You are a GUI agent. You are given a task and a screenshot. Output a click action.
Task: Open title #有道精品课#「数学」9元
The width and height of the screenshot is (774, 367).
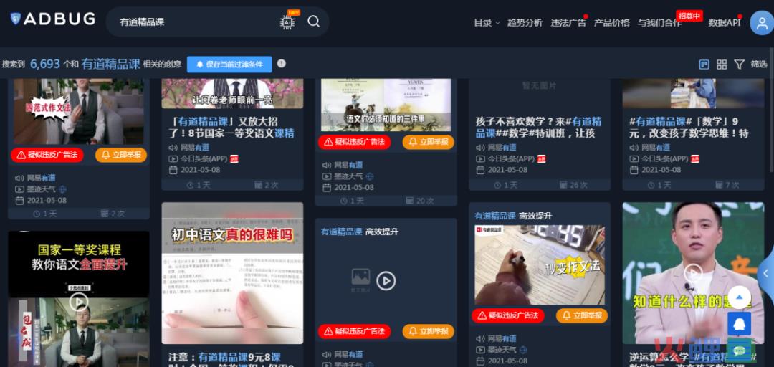689,127
